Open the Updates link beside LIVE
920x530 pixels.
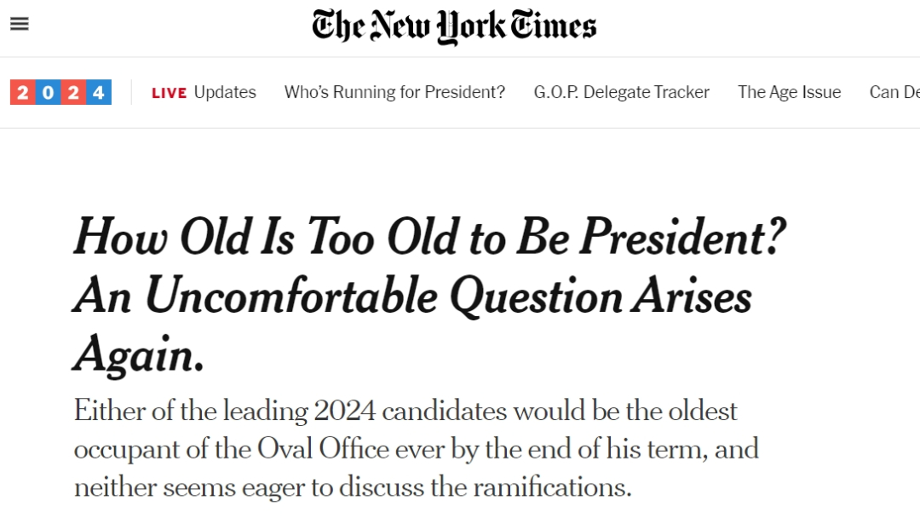(225, 92)
